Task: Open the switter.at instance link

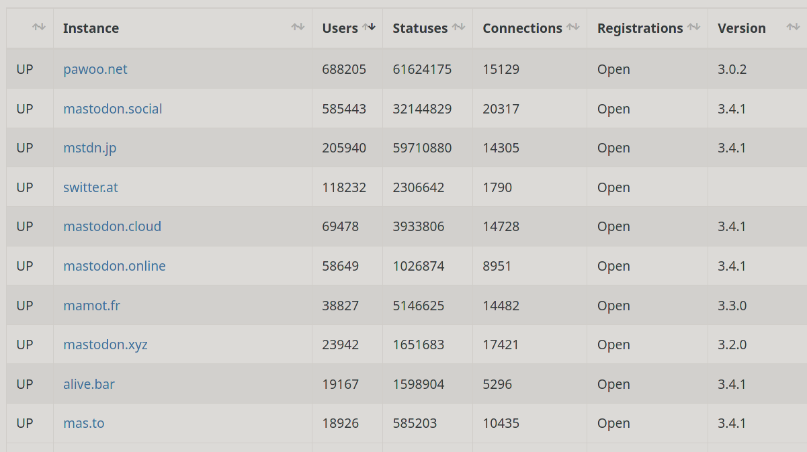Action: pyautogui.click(x=91, y=187)
